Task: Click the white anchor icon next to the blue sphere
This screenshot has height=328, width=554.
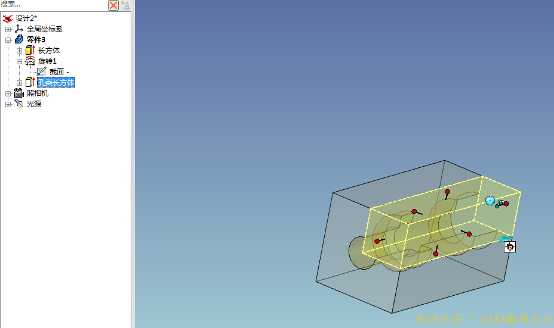Action: (x=501, y=202)
